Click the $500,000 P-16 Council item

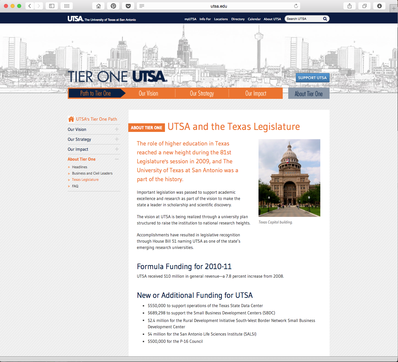(175, 342)
